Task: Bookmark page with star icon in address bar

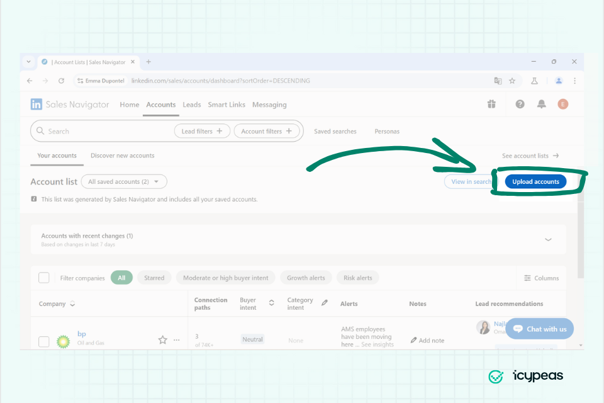Action: pos(512,81)
